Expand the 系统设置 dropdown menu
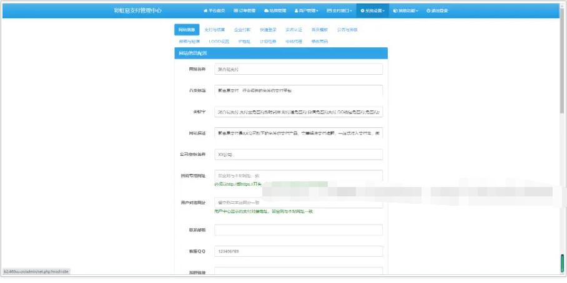This screenshot has height=283, width=567. [x=372, y=11]
